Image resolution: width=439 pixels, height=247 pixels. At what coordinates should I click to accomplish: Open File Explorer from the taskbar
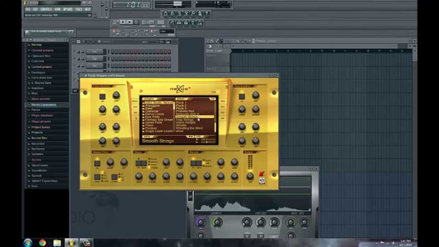[x=57, y=243]
